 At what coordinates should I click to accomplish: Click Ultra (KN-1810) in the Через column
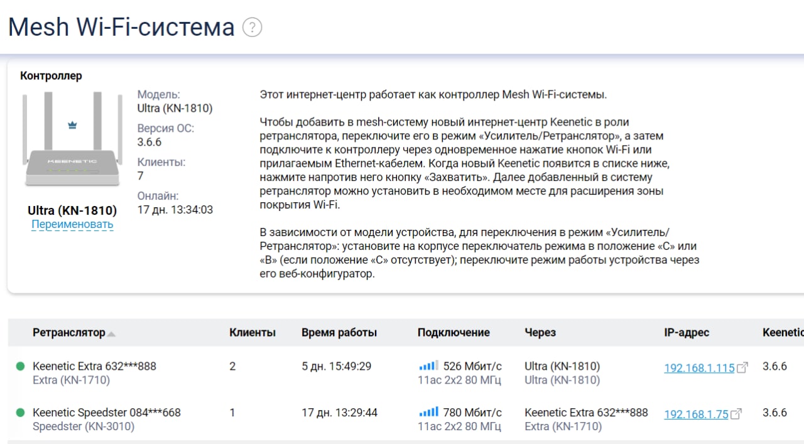[562, 366]
